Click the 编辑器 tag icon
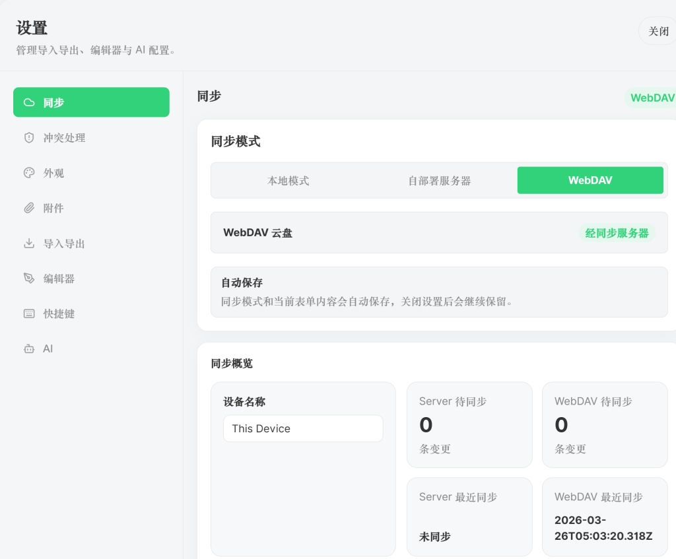The height and width of the screenshot is (559, 676). coord(28,278)
